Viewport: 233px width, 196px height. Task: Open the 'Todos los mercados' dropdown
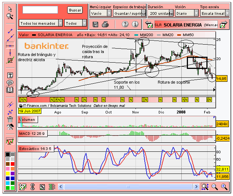(x=41, y=23)
